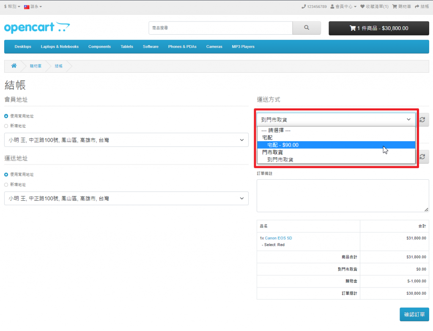The image size is (433, 331).
Task: Click the 訂單備註 comment textarea
Action: [x=343, y=196]
